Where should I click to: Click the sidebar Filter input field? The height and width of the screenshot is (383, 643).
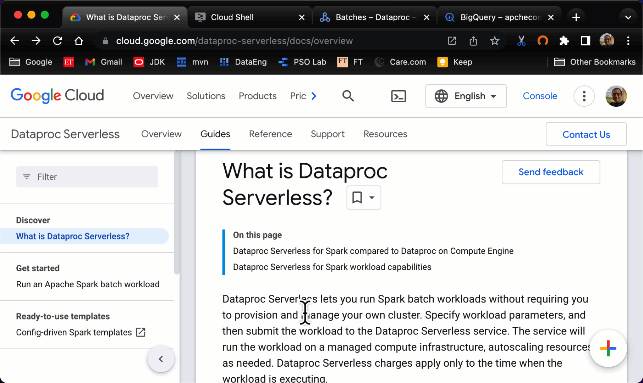pos(87,177)
